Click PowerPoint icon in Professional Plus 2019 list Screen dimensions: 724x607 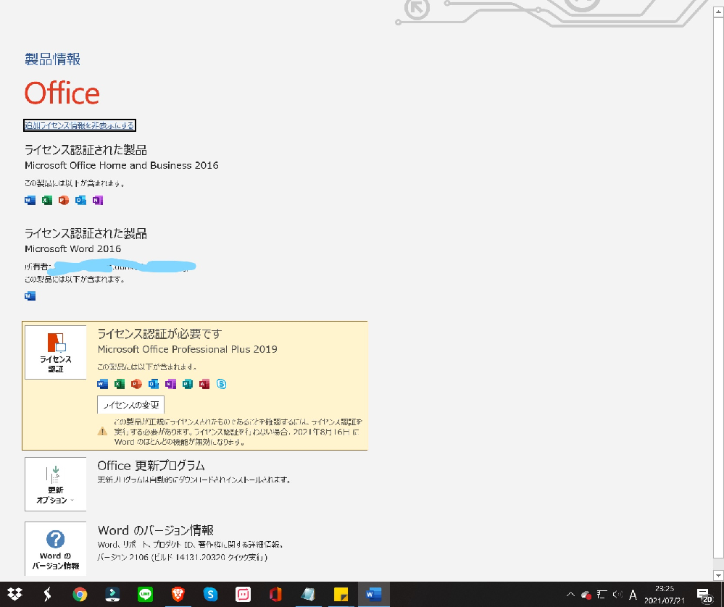click(x=136, y=384)
